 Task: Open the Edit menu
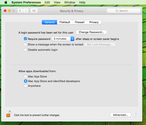pos(47,2)
